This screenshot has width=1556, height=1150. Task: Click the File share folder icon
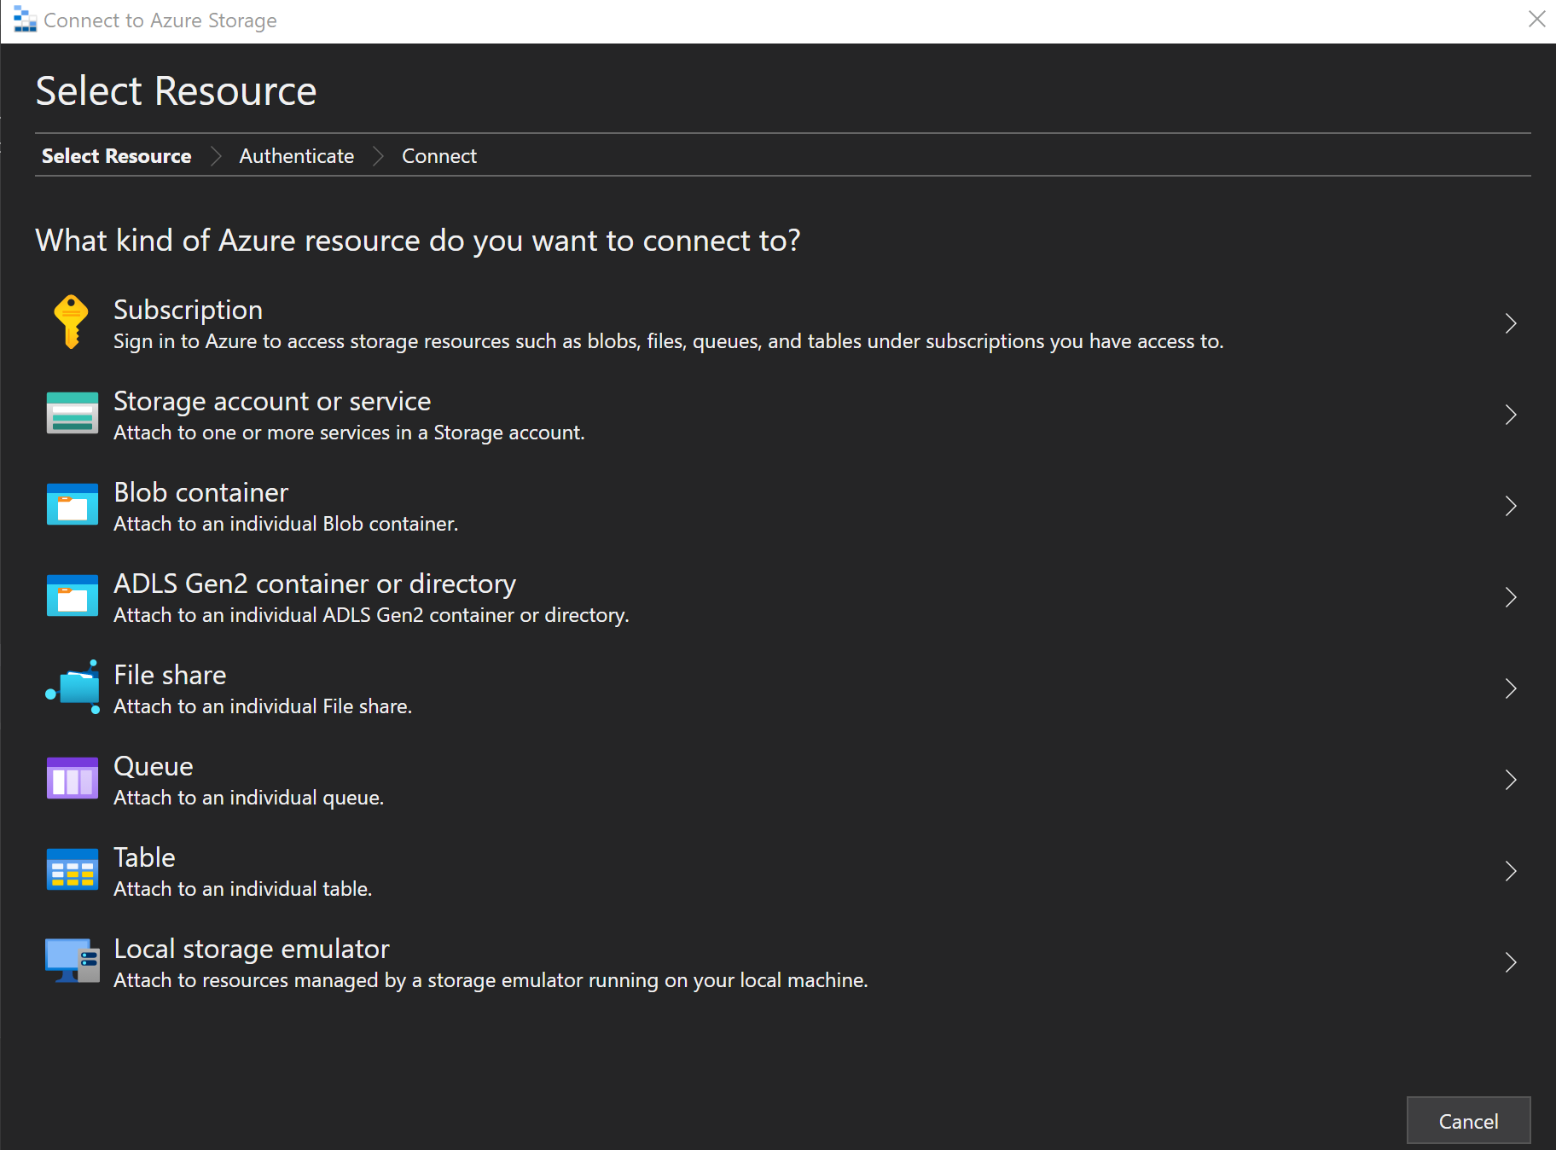click(x=73, y=688)
